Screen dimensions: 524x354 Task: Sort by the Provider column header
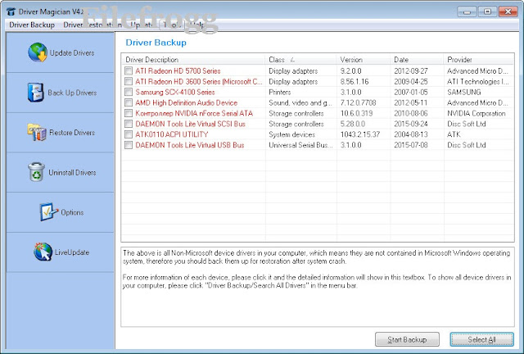point(479,60)
